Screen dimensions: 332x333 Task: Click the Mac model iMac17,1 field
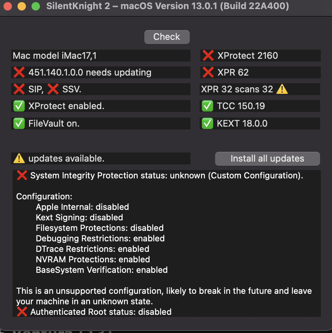click(101, 56)
